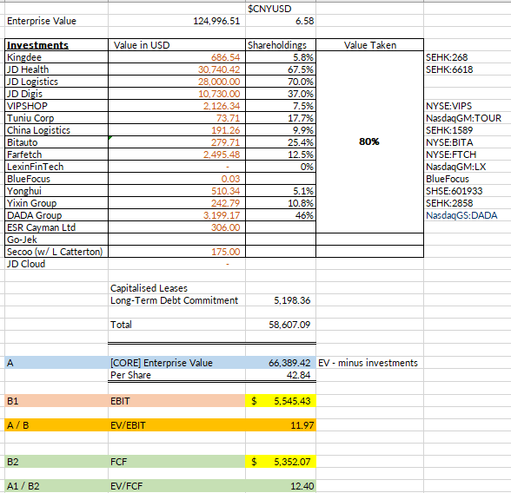Click Yixin Group shareholding 10.8%
Viewport: 511px width, 493px height.
[281, 203]
